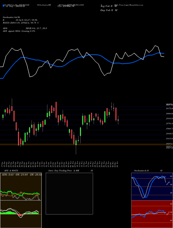
Task: Click the 25413 price axis label
Action: tap(169, 139)
